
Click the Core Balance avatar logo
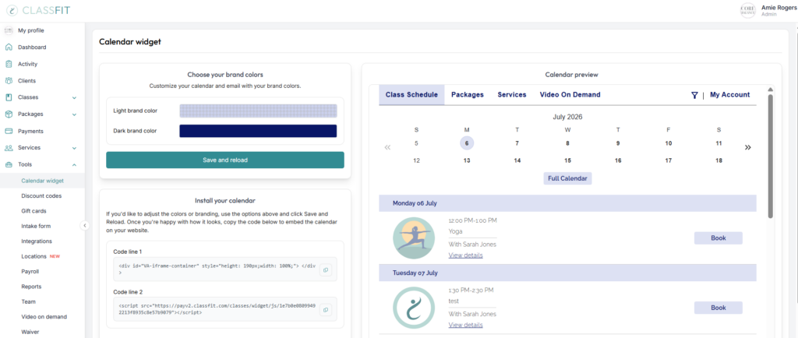[747, 11]
